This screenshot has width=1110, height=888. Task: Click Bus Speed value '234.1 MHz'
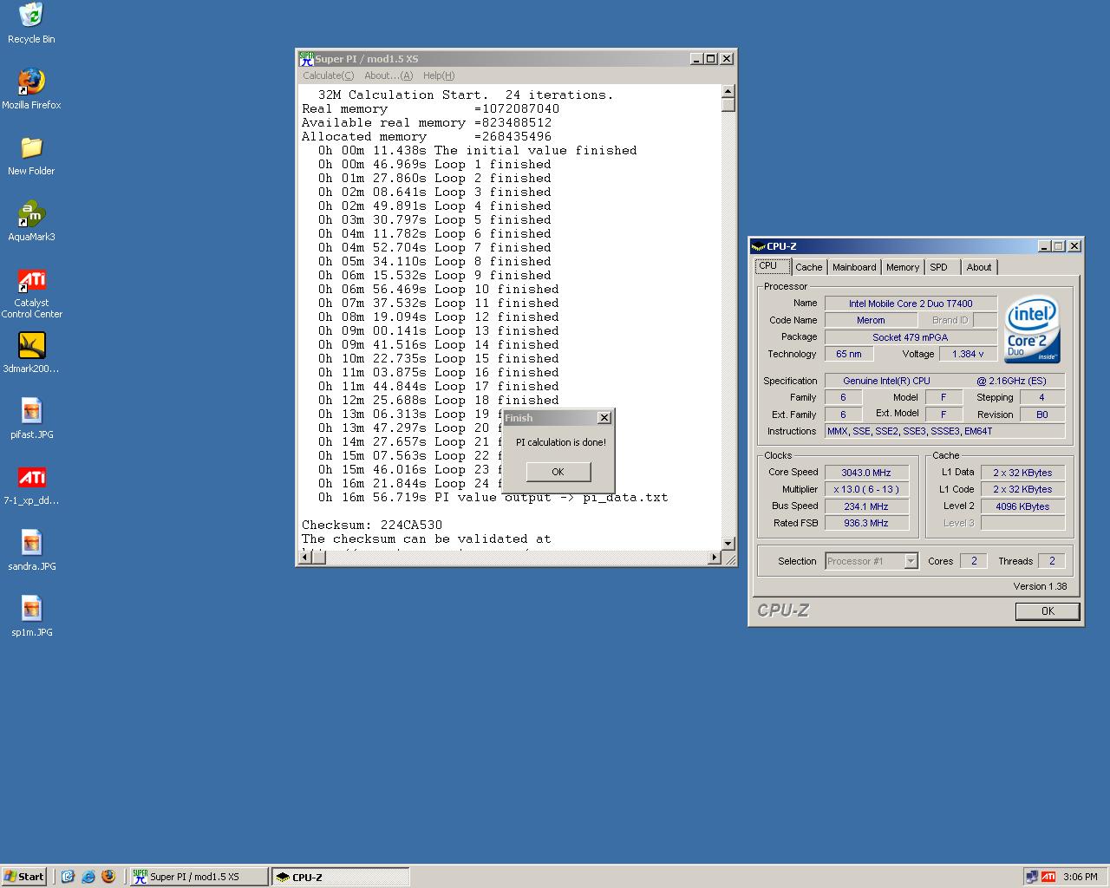point(865,506)
